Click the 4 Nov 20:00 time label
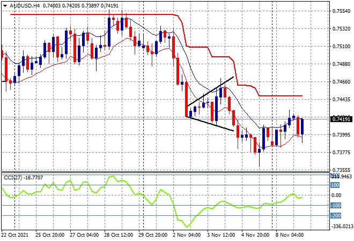This screenshot has height=241, width=354. pos(255,235)
